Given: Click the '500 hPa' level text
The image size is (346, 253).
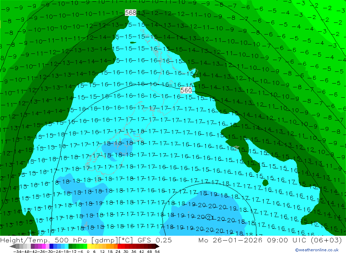Looking at the screenshot, I should 70,240.
